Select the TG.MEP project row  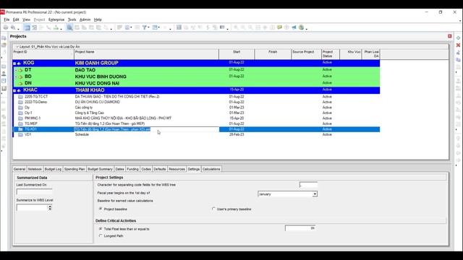point(197,123)
